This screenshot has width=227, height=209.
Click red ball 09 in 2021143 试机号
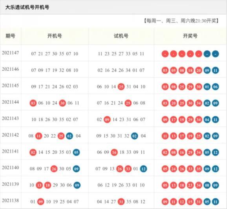107,120
